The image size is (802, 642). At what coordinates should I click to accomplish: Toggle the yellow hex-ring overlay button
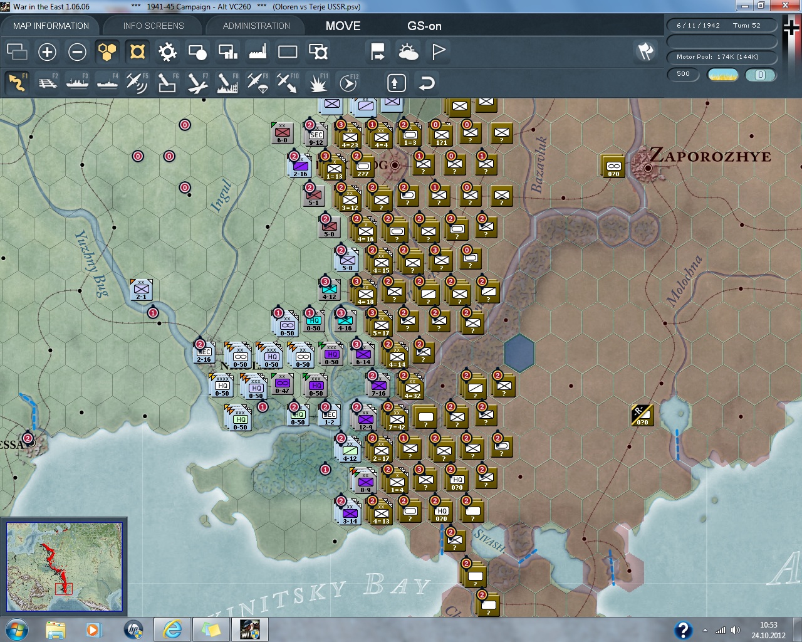[x=137, y=52]
